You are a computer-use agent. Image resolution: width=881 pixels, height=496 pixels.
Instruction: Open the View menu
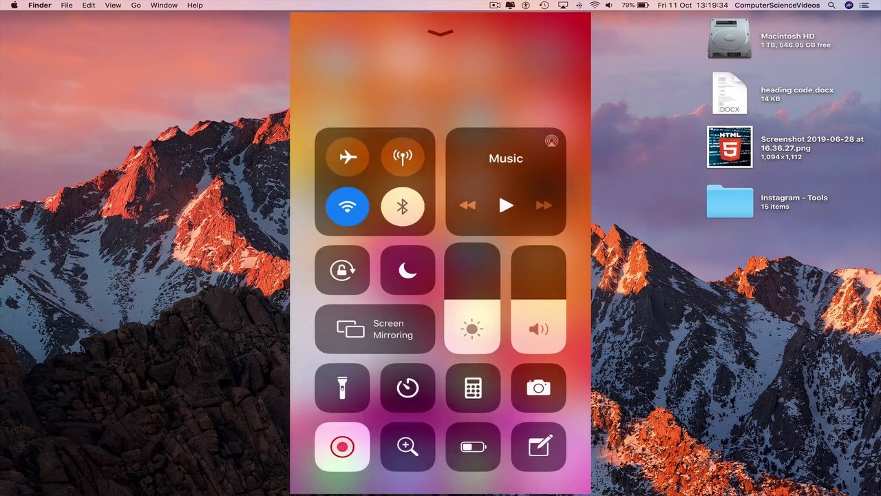[113, 5]
